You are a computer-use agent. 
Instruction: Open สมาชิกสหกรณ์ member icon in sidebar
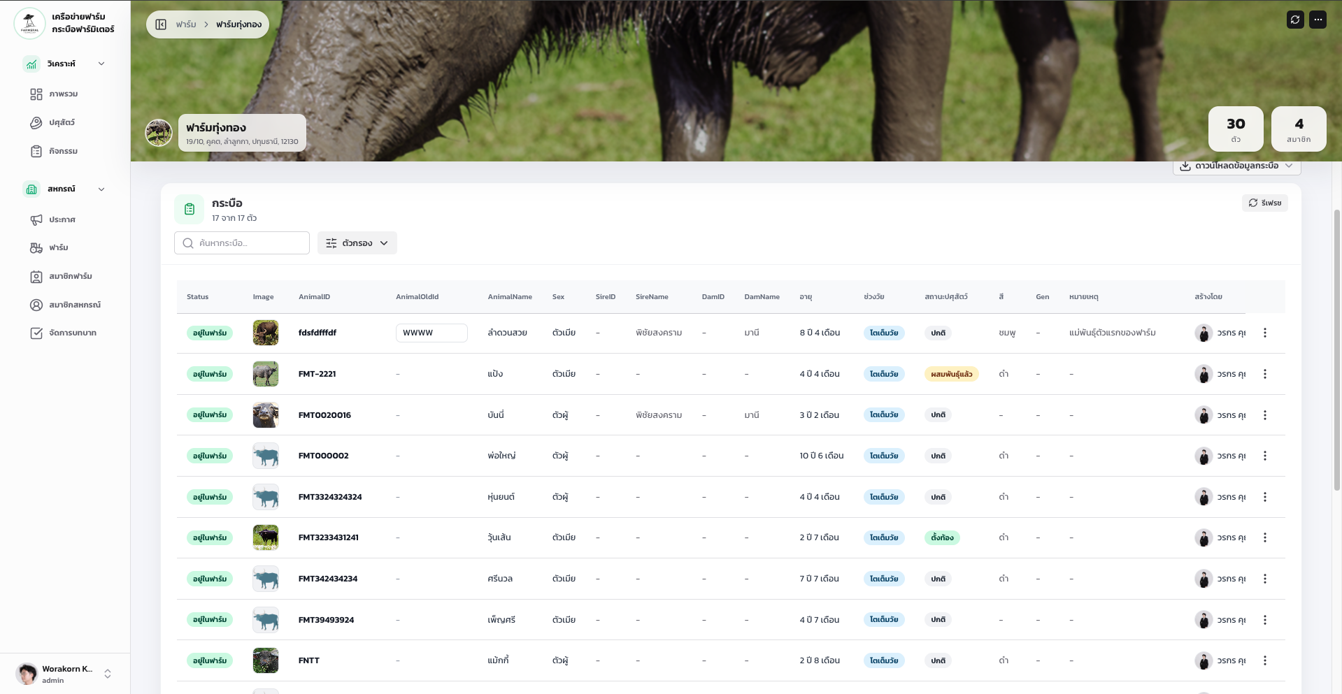pyautogui.click(x=37, y=305)
